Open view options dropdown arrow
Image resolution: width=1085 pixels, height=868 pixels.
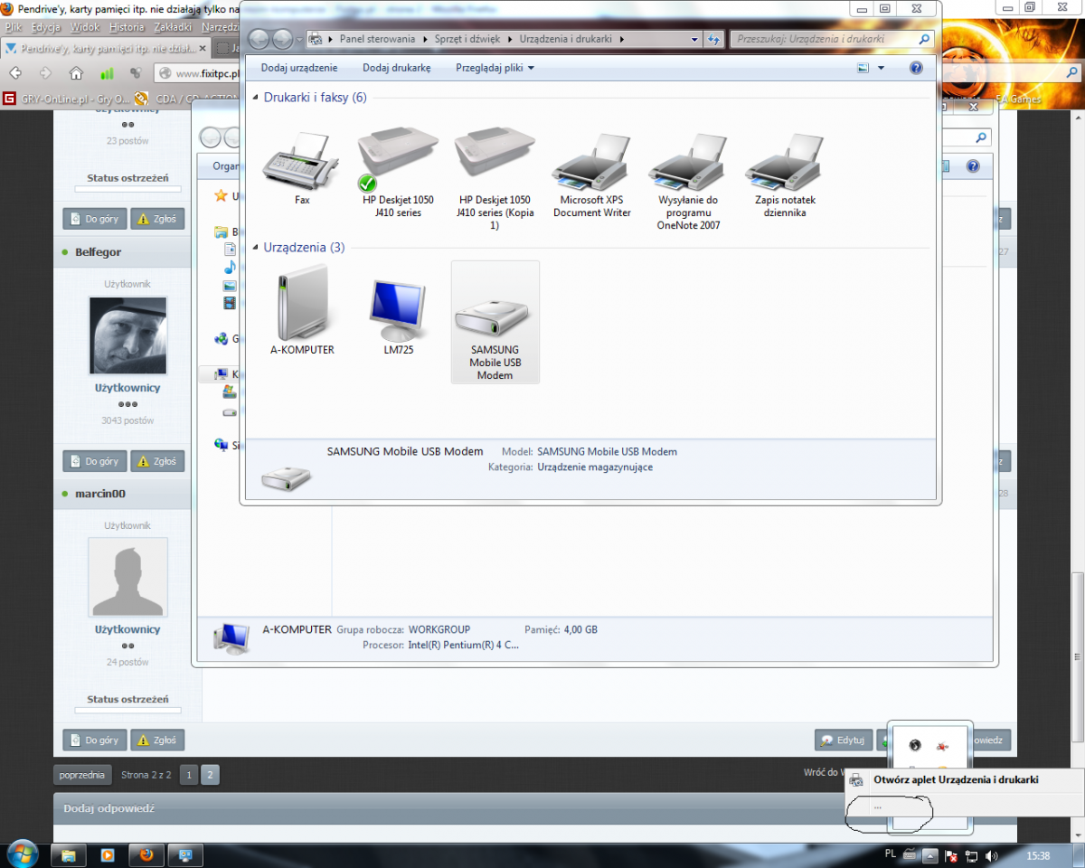(x=881, y=68)
